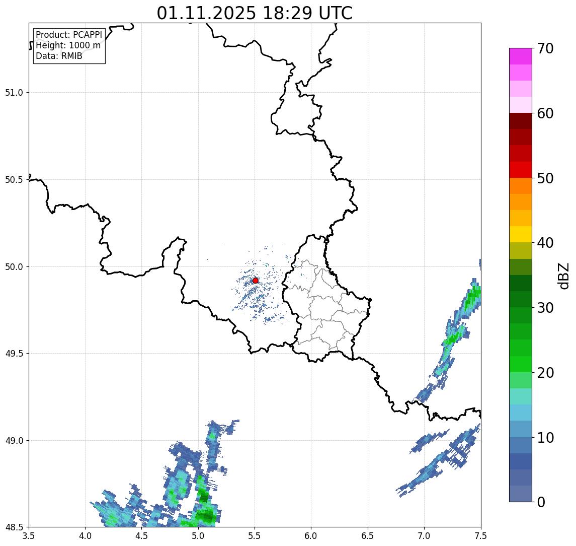Click the bottom slate-blue swatch at 0 dBZ
This screenshot has width=576, height=546.
(x=521, y=494)
